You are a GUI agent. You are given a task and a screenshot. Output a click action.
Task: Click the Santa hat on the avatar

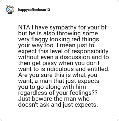click(x=8, y=6)
